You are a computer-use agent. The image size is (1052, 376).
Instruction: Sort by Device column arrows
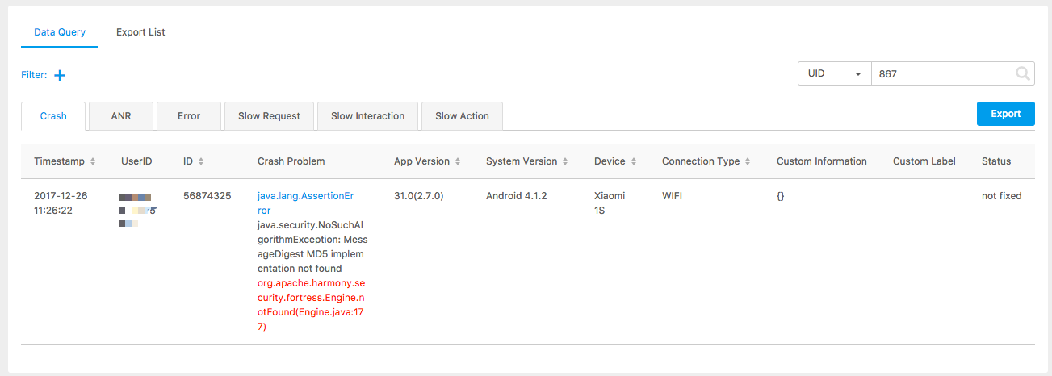(x=634, y=161)
